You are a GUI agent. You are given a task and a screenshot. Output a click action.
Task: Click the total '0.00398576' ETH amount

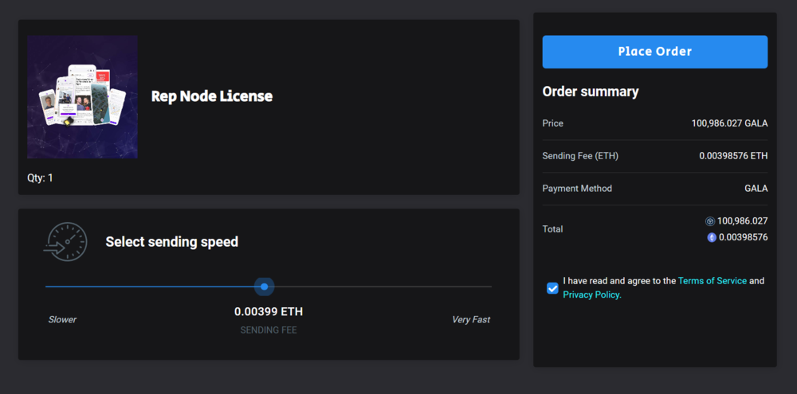743,237
